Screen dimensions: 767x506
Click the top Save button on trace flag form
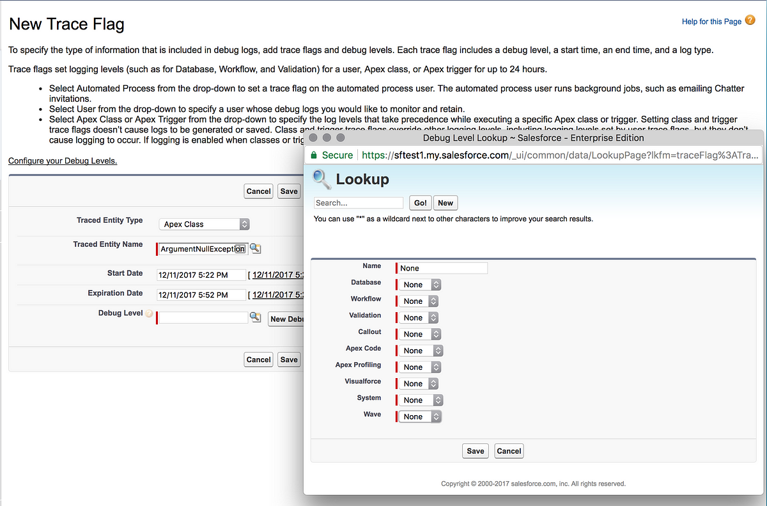tap(289, 191)
